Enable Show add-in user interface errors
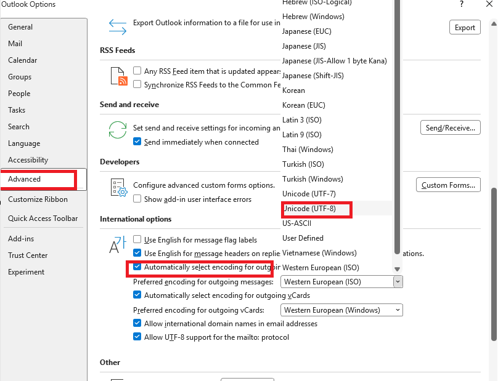This screenshot has height=381, width=498. coord(137,199)
